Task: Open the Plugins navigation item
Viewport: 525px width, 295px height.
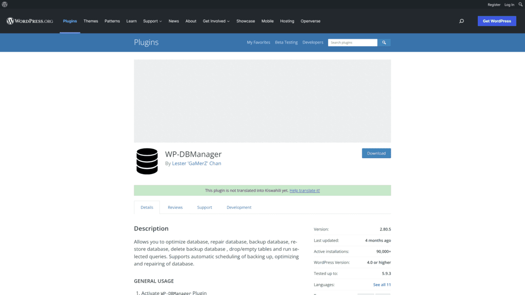Action: (x=70, y=21)
